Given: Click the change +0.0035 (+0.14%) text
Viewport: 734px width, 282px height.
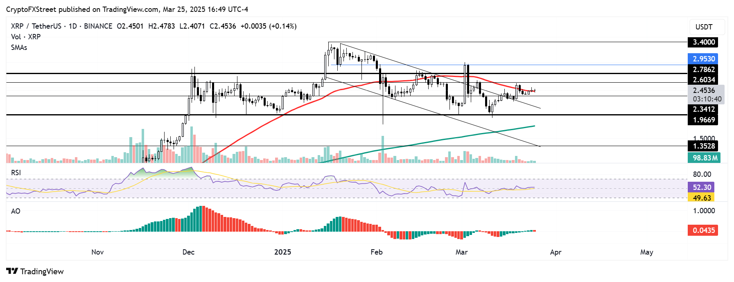Looking at the screenshot, I should 269,26.
